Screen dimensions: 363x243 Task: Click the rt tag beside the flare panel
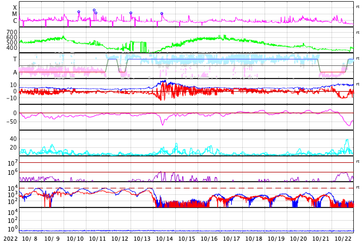click(358, 7)
